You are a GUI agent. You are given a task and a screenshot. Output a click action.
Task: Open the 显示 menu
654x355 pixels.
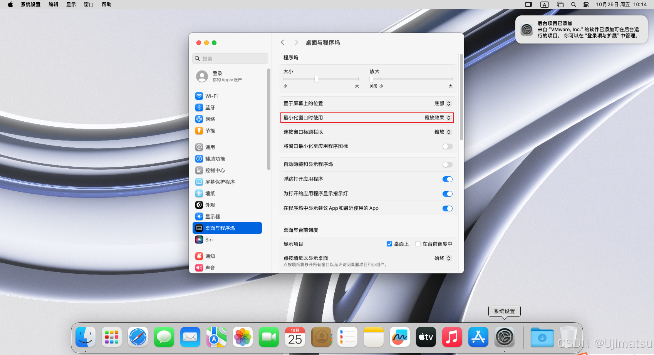(71, 5)
